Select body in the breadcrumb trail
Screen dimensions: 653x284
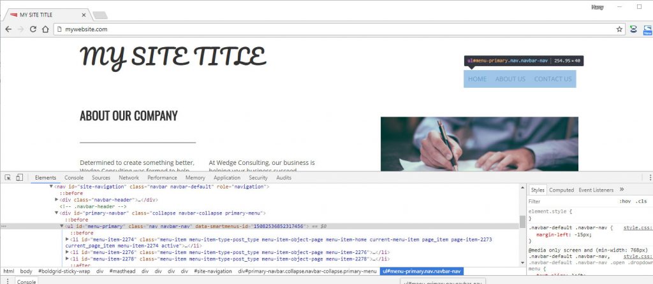coord(26,271)
